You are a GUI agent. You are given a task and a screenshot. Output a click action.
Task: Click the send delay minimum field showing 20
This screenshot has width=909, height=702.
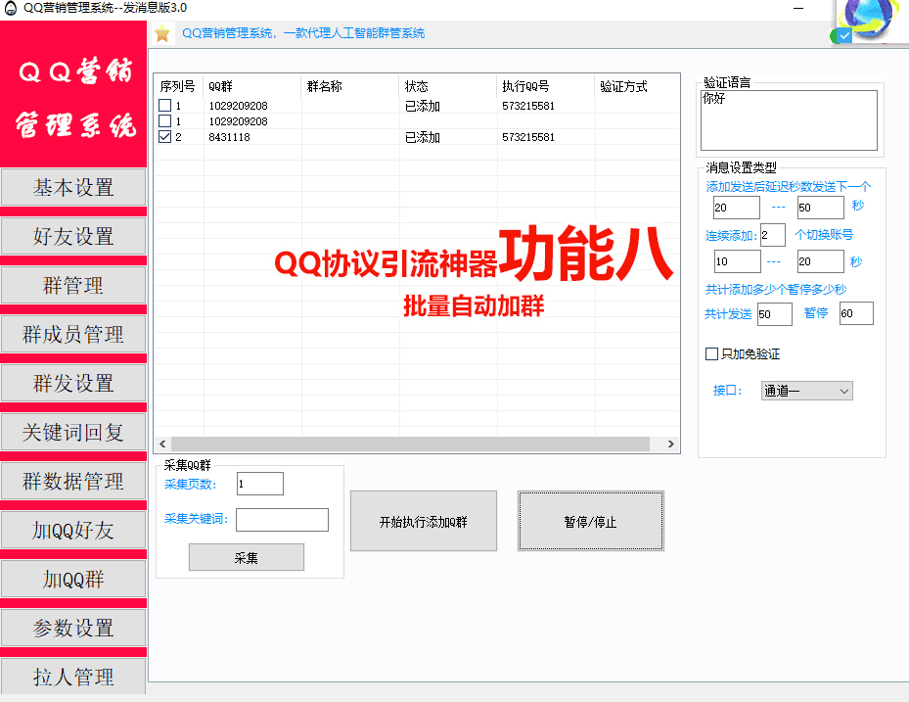point(736,208)
